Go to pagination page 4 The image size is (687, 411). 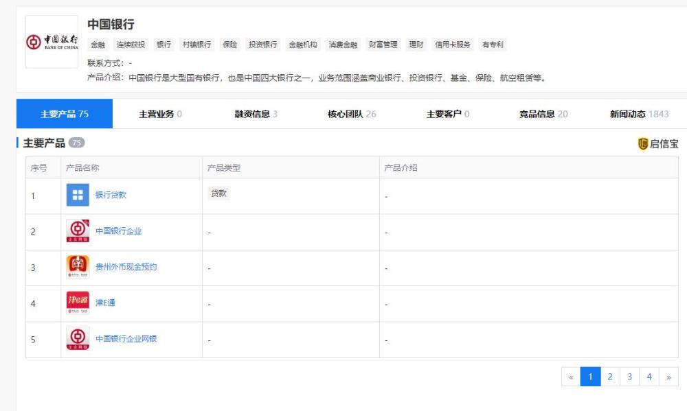[649, 377]
